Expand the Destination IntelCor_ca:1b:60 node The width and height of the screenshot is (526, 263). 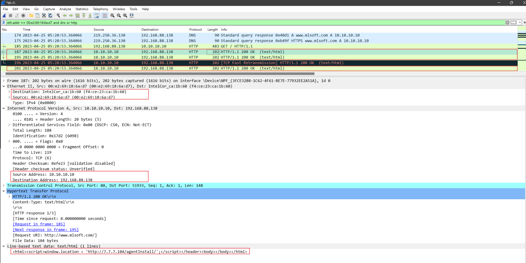[x=9, y=92]
